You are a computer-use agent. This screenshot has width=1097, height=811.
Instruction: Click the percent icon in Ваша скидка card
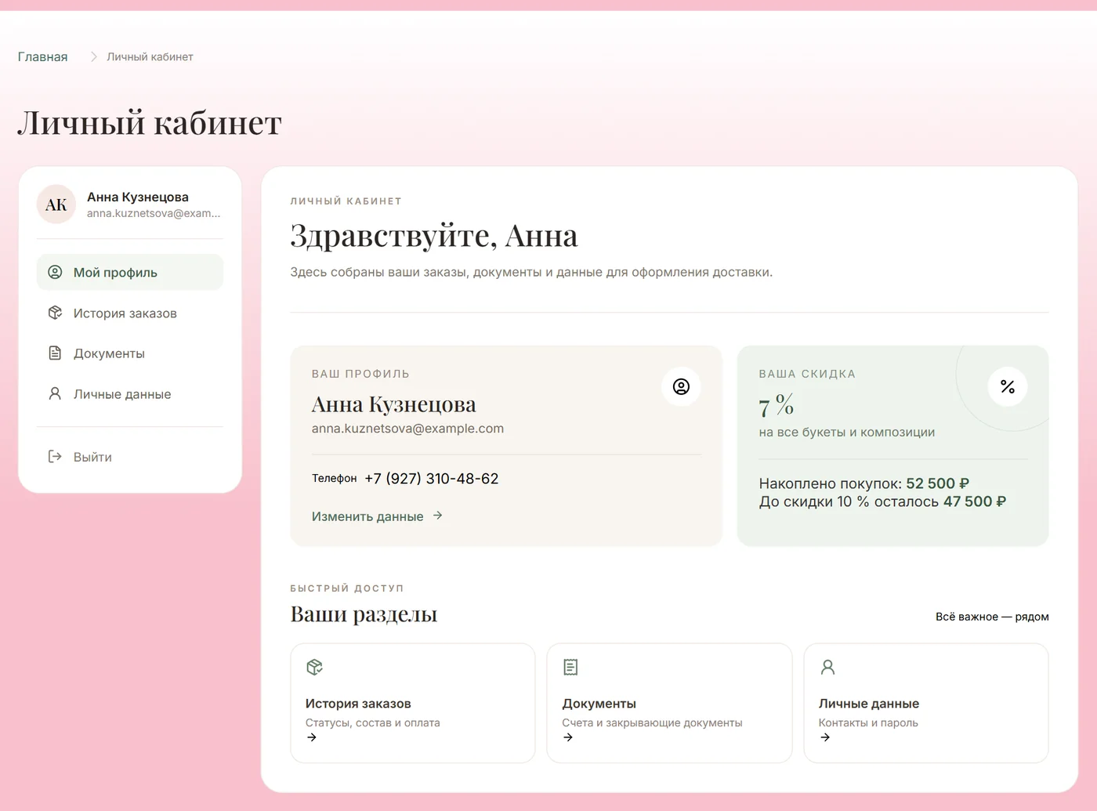(1008, 386)
